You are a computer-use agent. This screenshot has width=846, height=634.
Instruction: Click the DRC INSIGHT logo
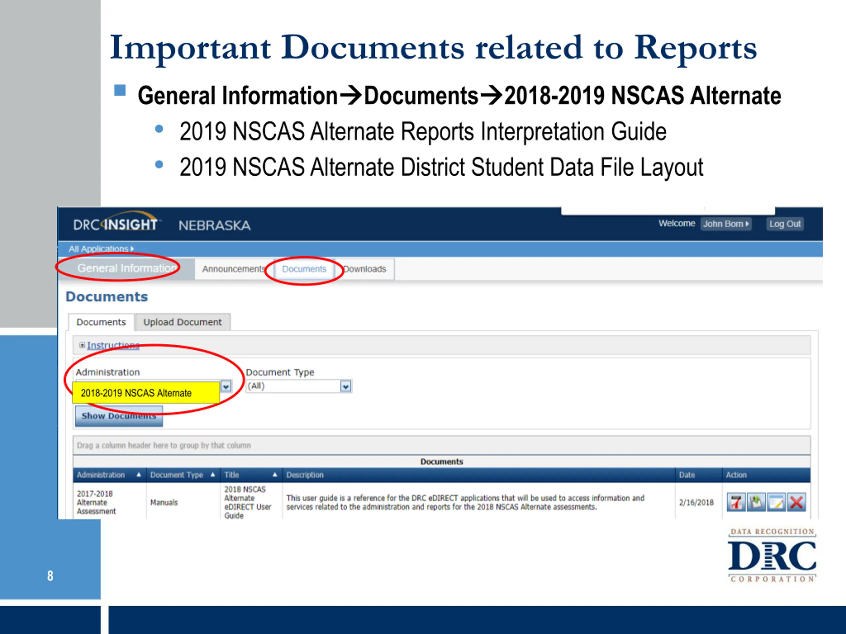pos(117,222)
